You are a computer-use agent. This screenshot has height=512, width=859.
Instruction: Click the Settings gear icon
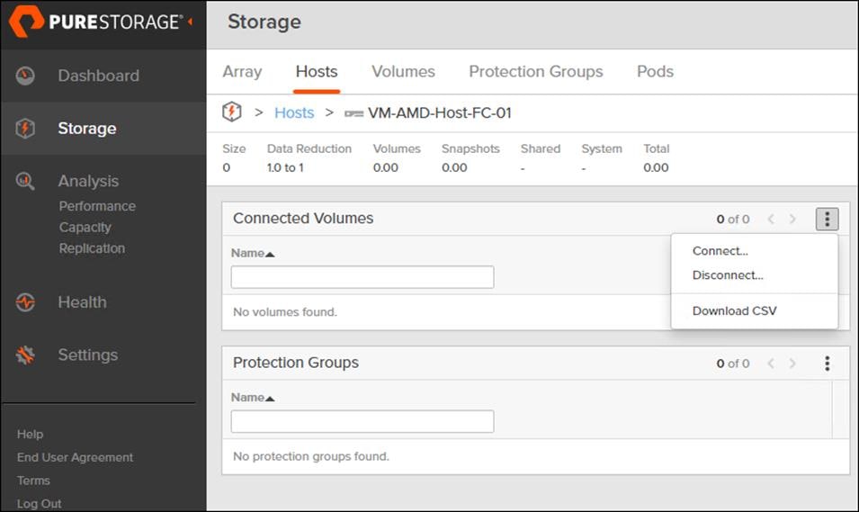25,355
